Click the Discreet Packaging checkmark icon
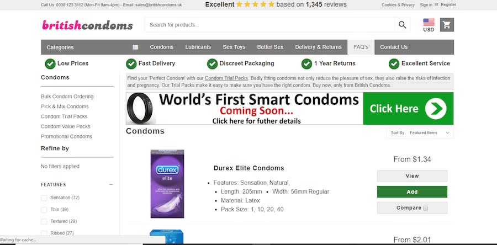 point(213,63)
